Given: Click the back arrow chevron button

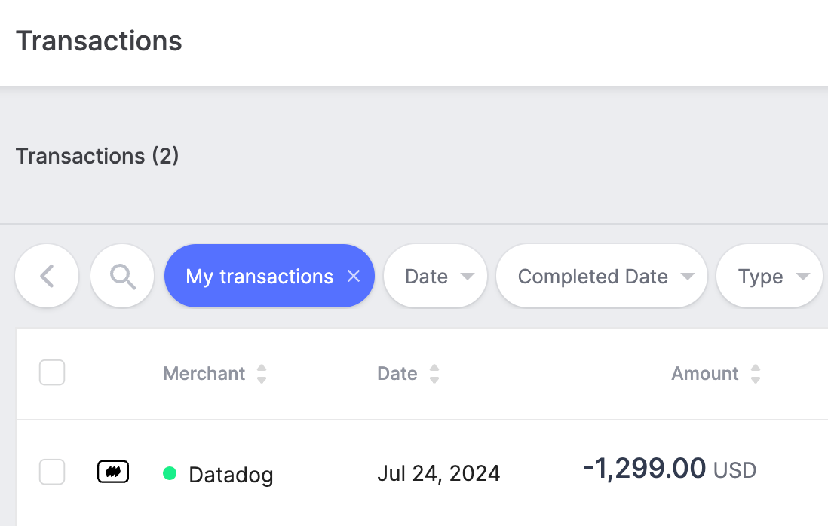Looking at the screenshot, I should pyautogui.click(x=47, y=277).
